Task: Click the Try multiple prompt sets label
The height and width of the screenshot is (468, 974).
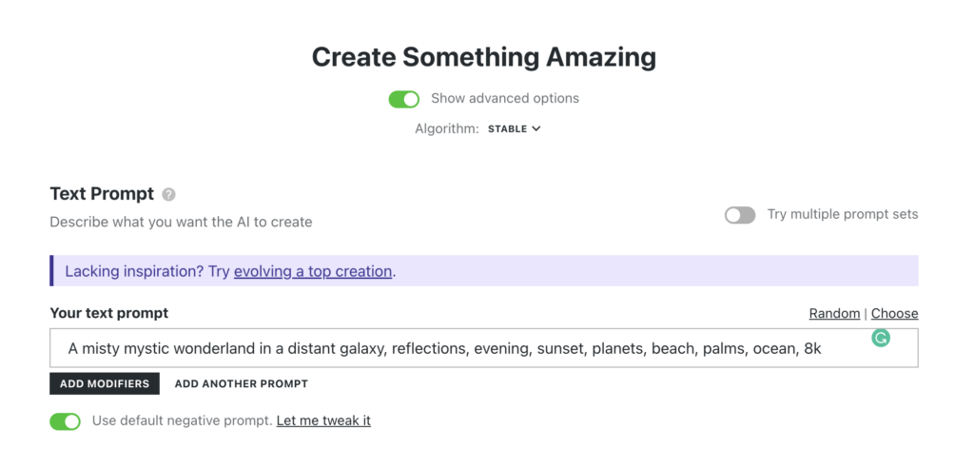Action: tap(843, 214)
